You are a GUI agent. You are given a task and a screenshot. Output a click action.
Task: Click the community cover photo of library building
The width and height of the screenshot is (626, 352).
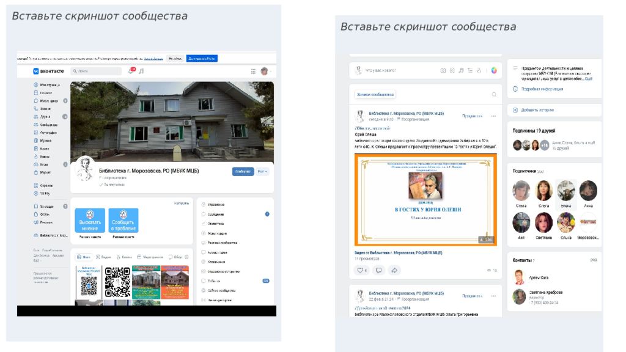pyautogui.click(x=172, y=122)
